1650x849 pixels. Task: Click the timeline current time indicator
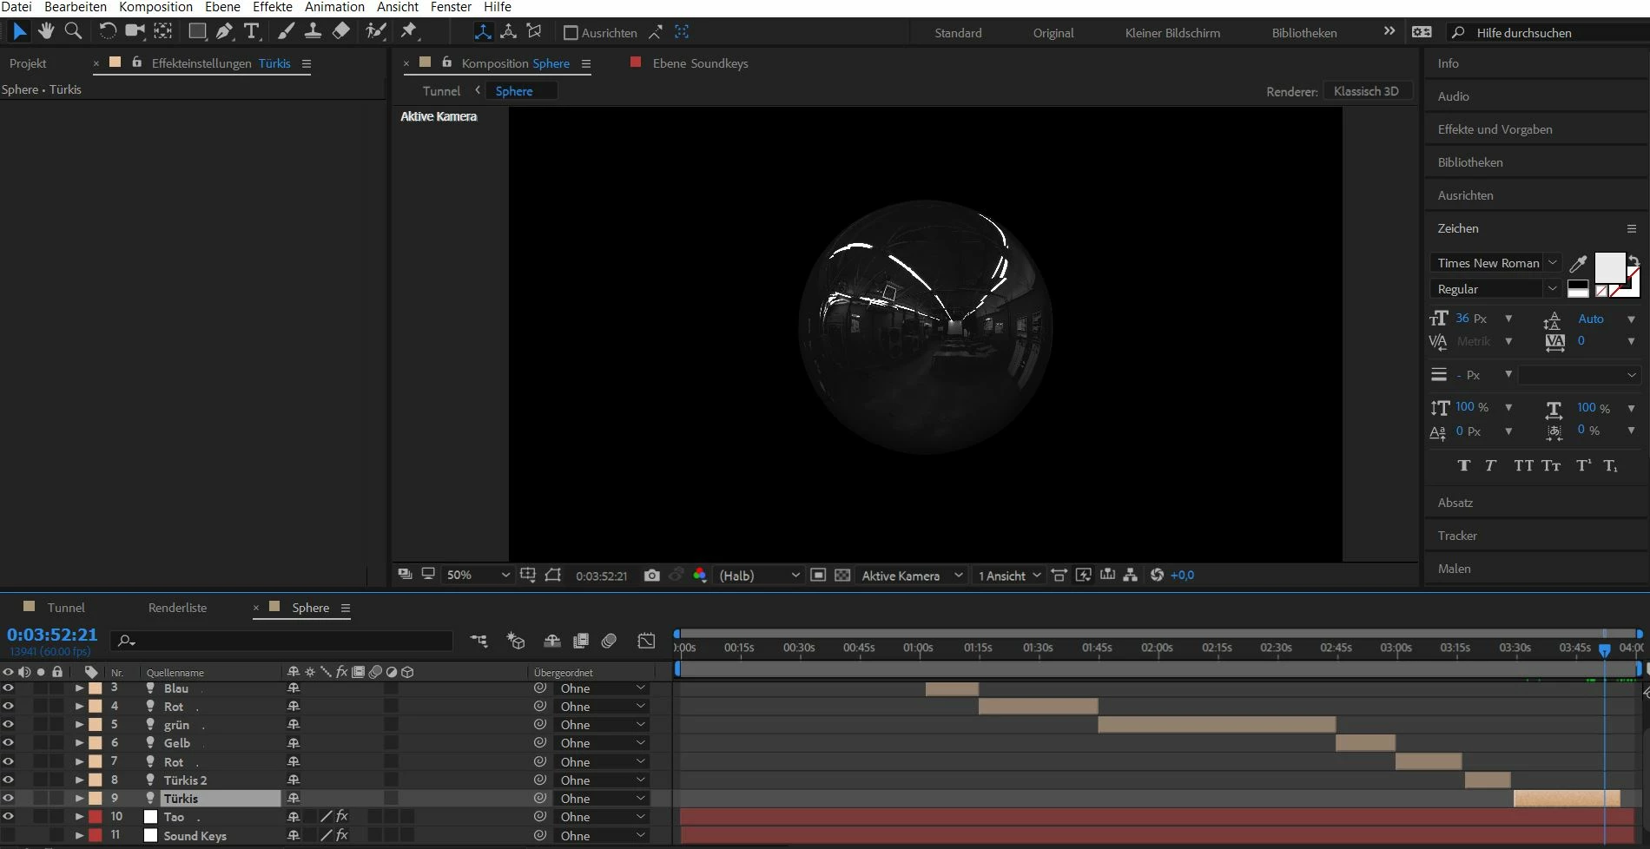[x=1605, y=649]
